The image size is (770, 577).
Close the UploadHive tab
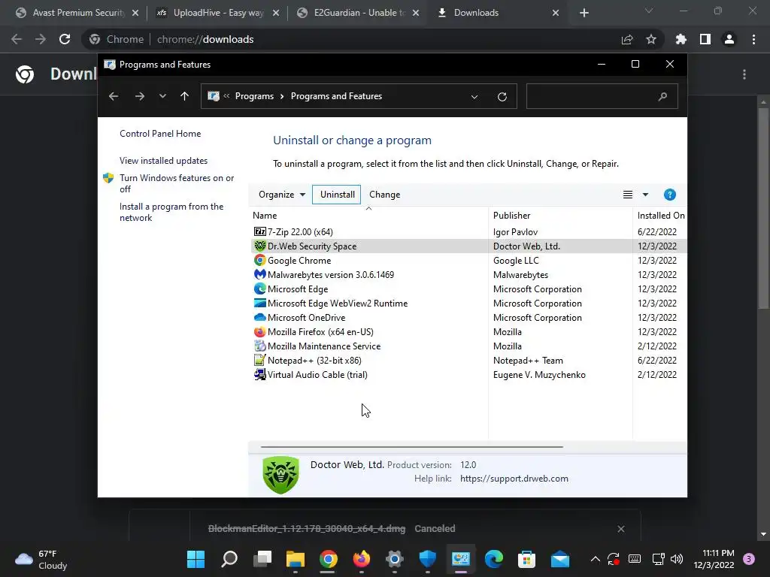click(x=275, y=13)
